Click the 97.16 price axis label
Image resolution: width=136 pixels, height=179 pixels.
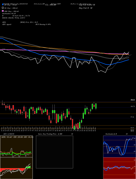132,117
